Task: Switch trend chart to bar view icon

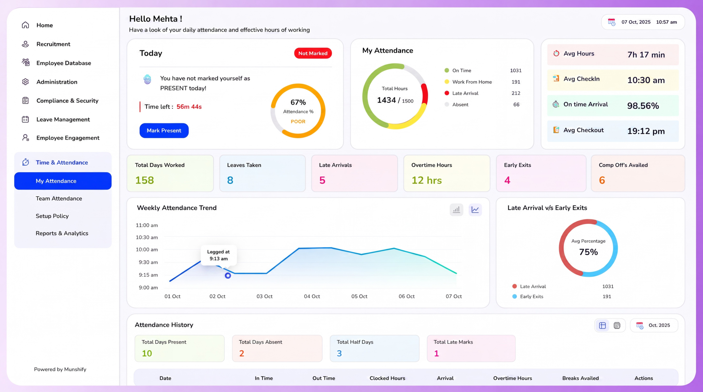Action: pyautogui.click(x=456, y=210)
